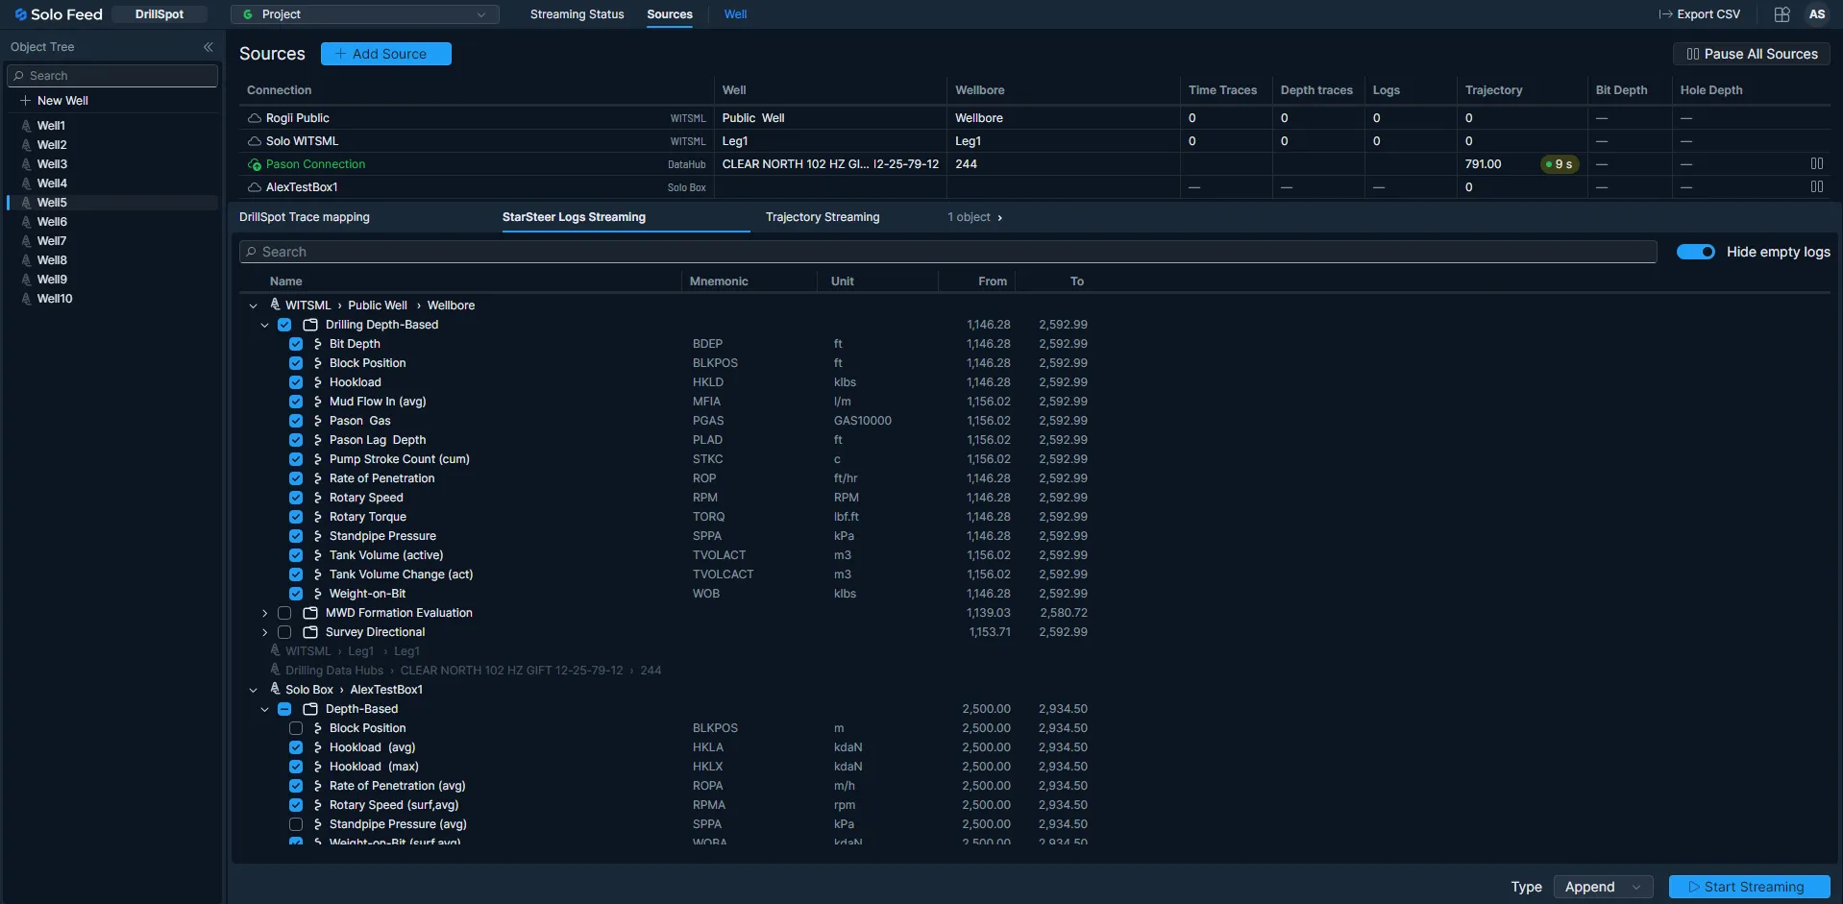
Task: Click the Rogii Public cloud connection icon
Action: [x=255, y=118]
